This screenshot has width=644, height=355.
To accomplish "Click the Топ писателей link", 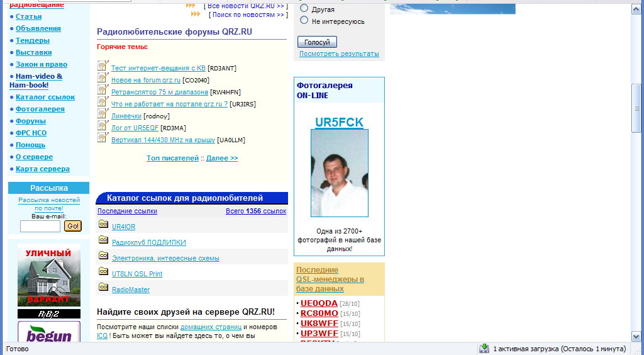I will (x=172, y=158).
